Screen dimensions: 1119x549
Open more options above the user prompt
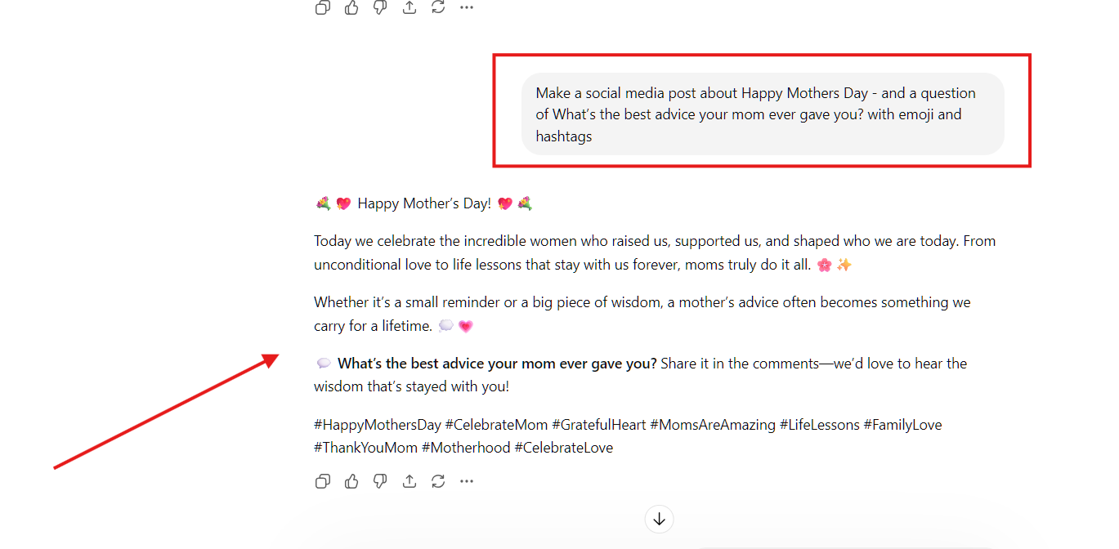[467, 7]
